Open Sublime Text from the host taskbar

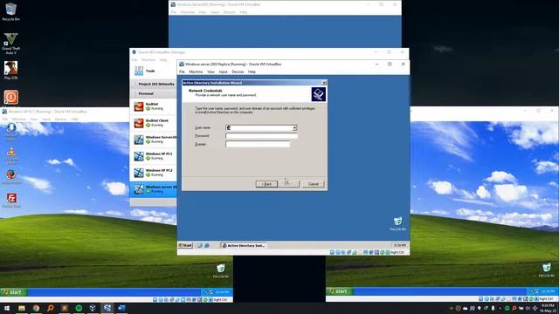[x=65, y=308]
